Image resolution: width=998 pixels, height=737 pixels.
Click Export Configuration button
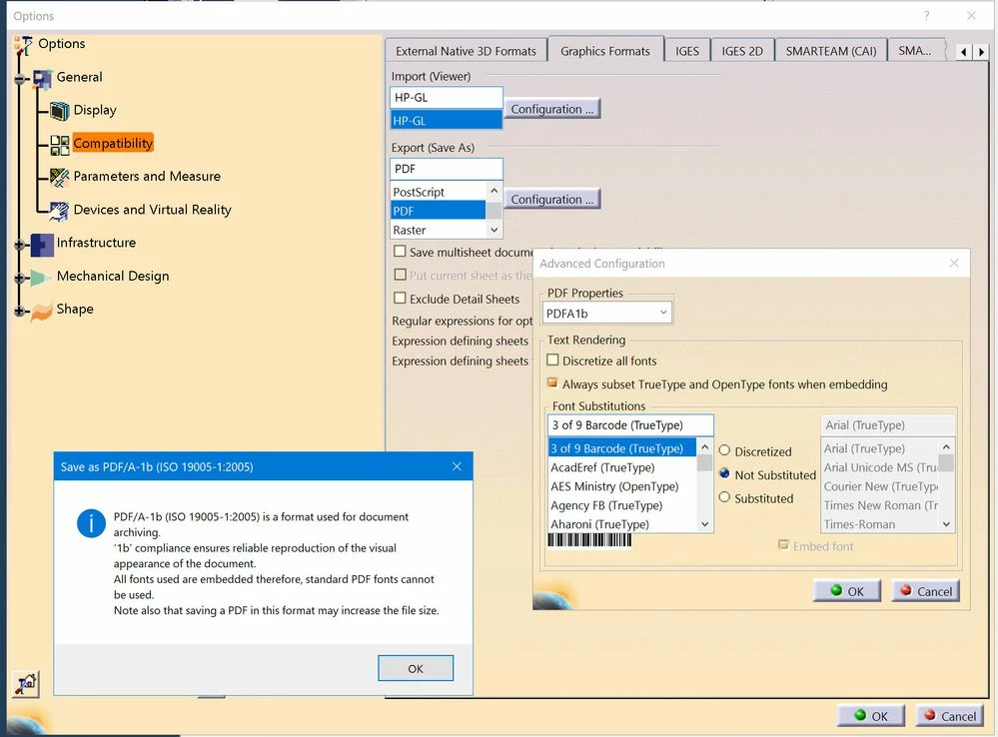(x=551, y=199)
